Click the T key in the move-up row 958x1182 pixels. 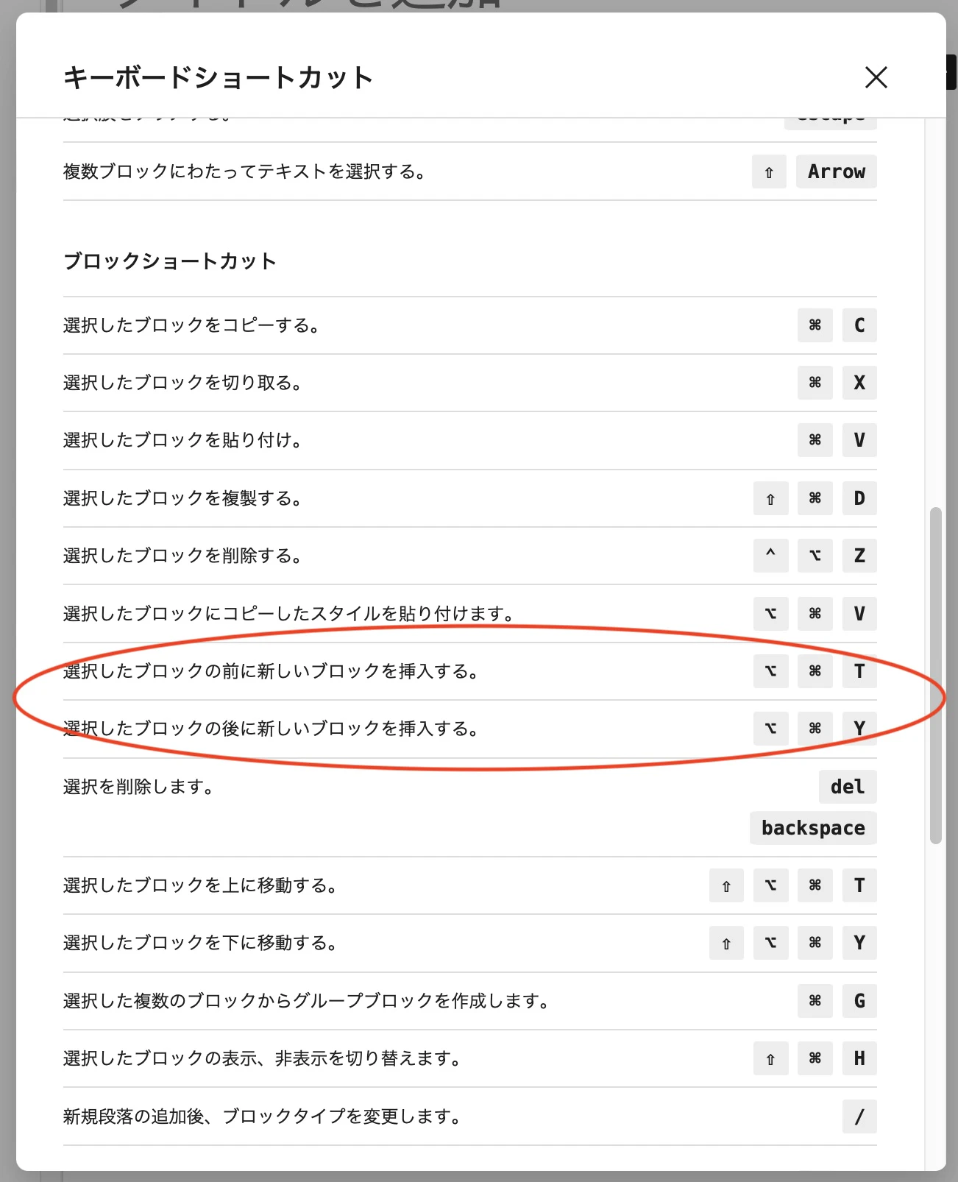pyautogui.click(x=859, y=885)
